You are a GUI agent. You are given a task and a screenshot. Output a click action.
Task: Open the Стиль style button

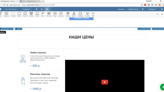(18, 29)
